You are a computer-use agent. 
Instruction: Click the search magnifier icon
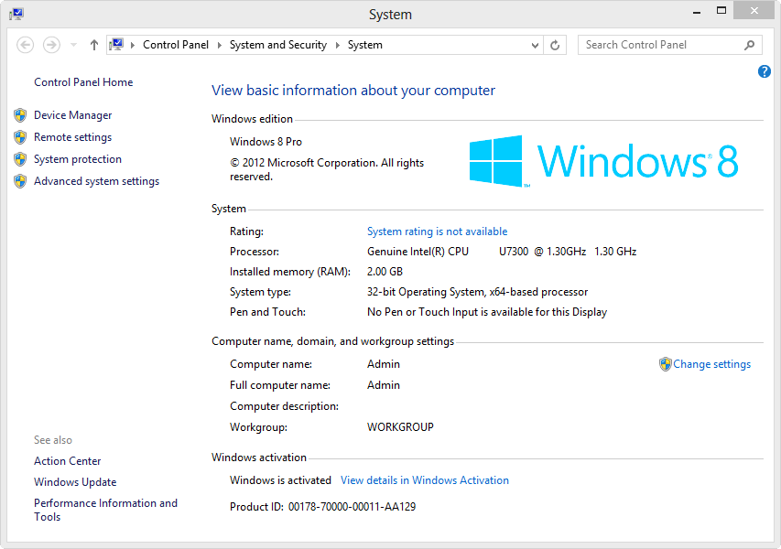pos(750,44)
